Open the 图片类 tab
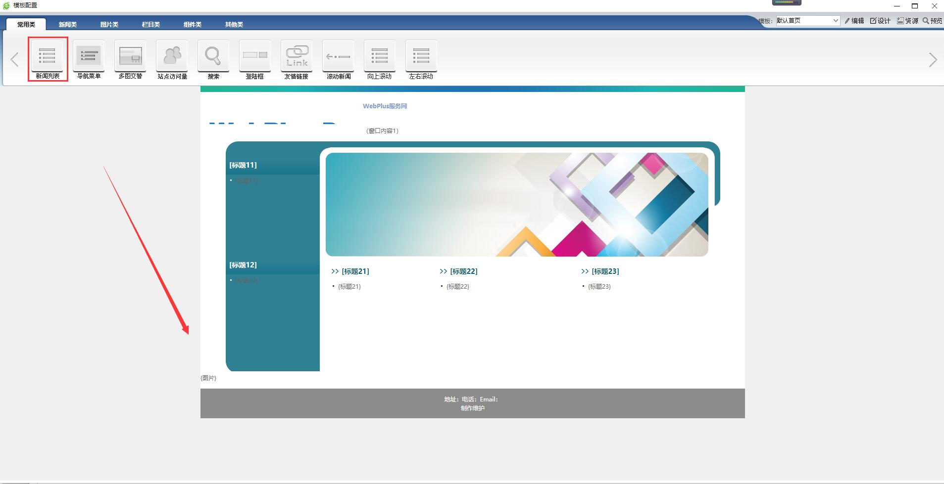The height and width of the screenshot is (484, 944). tap(109, 25)
